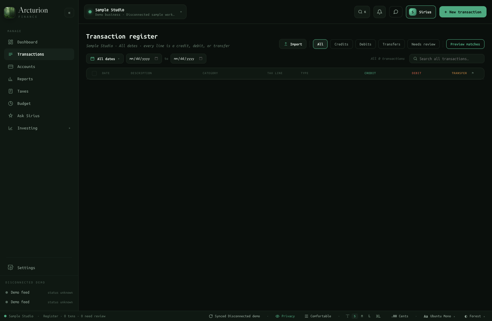
Task: Open search with the magnifier K button
Action: point(362,12)
